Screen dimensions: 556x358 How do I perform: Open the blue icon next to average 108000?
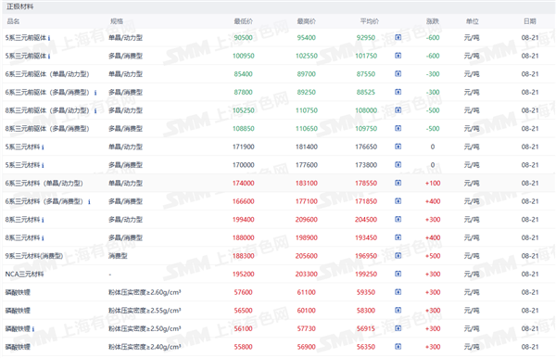click(x=398, y=110)
